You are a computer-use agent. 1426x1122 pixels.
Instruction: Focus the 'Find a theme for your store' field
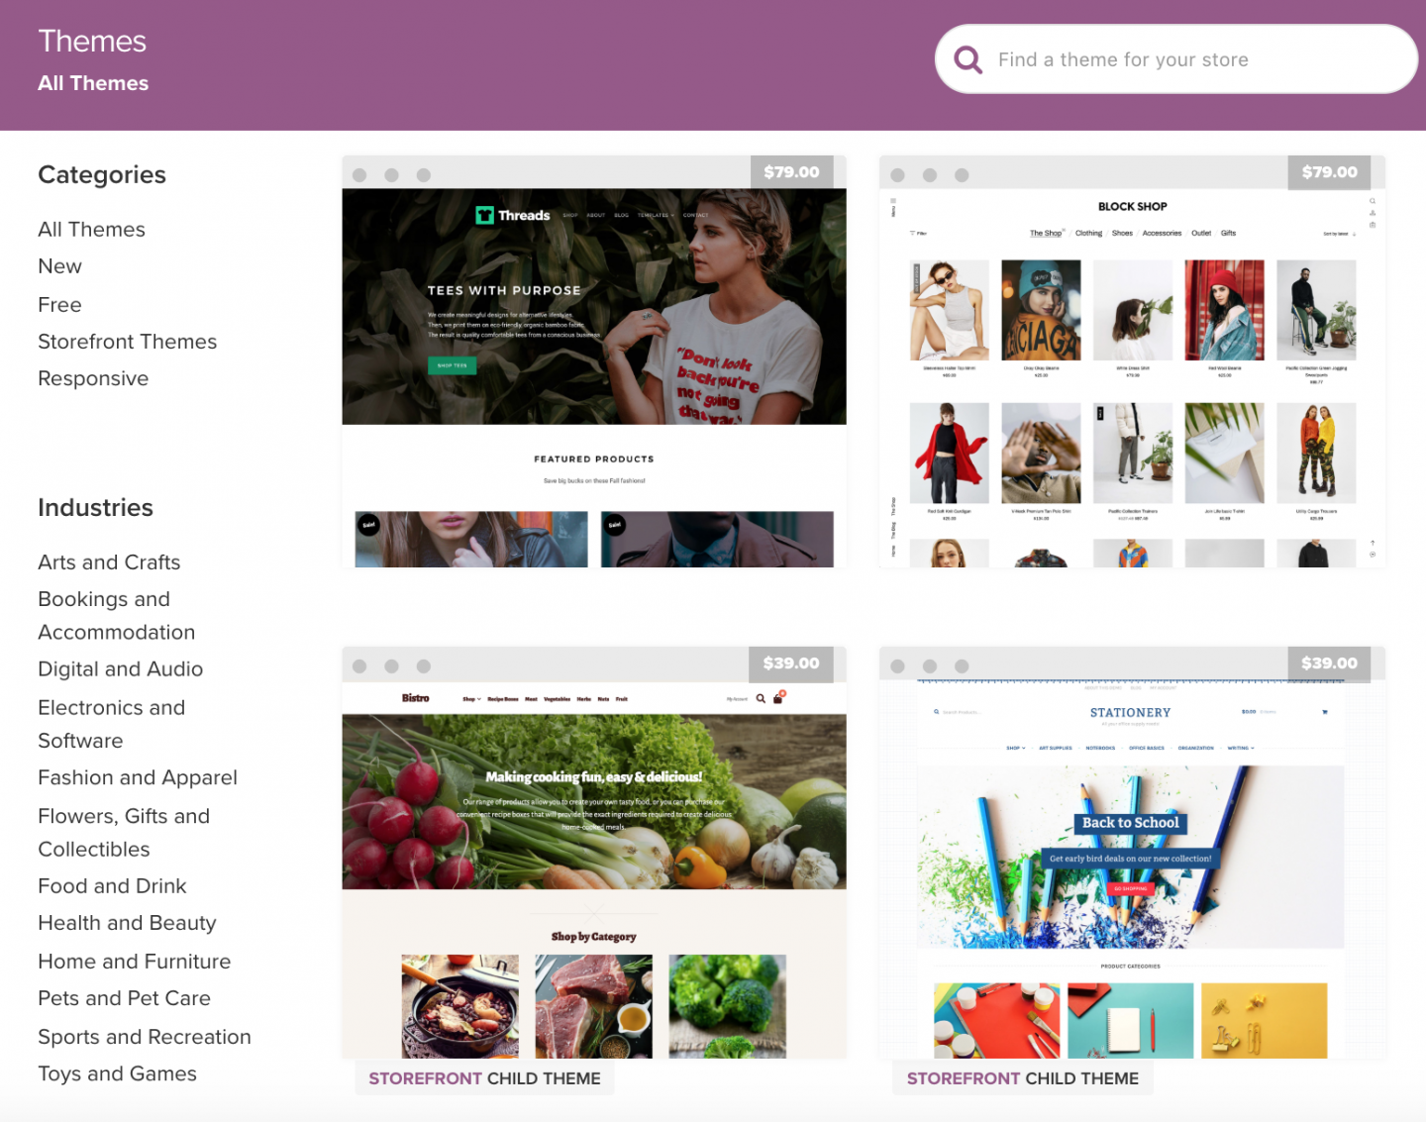[x=1176, y=59]
